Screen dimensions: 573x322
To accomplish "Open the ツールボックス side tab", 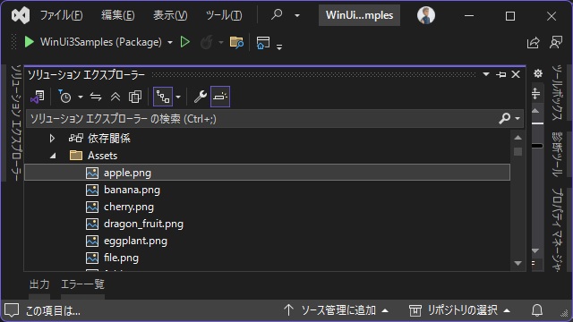I will [x=557, y=93].
